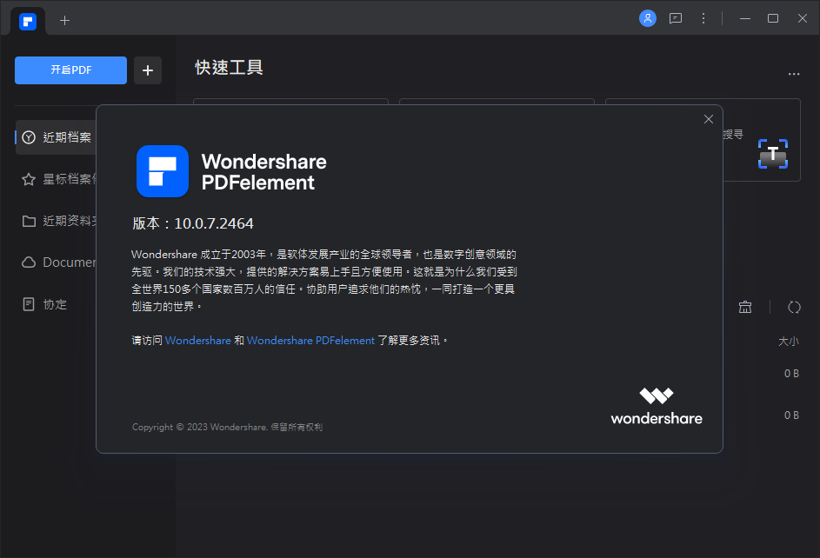820x558 pixels.
Task: Open 协定 in the sidebar
Action: [x=55, y=304]
